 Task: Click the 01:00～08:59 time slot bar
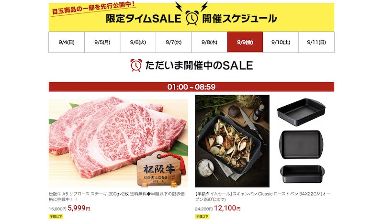click(x=191, y=87)
